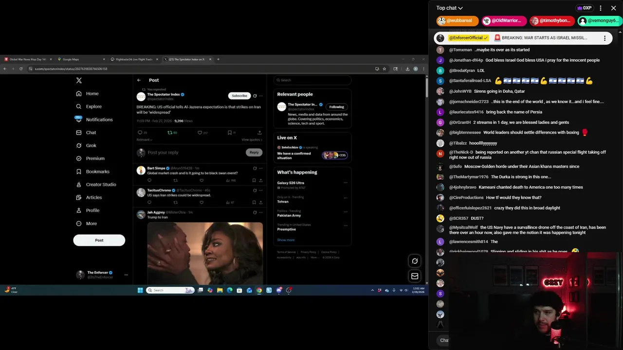Click Grok icon on TacitusChrono reply
623x350 pixels.
[255, 190]
